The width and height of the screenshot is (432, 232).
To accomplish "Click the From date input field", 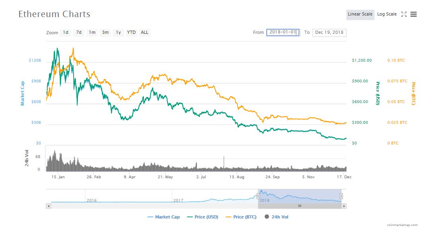I will pyautogui.click(x=283, y=32).
